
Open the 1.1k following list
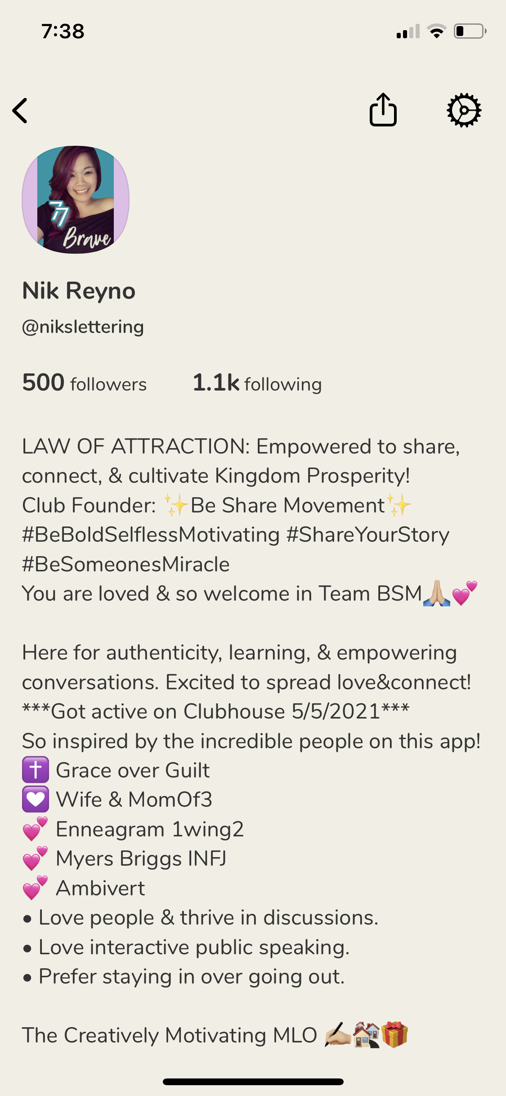click(x=257, y=383)
